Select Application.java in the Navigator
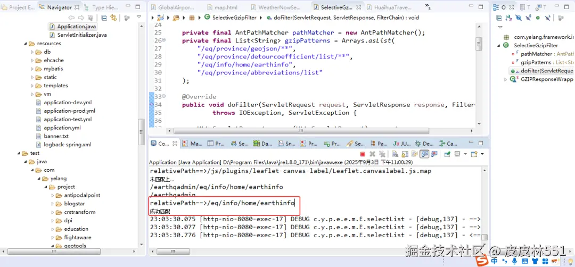The width and height of the screenshot is (575, 267). [x=73, y=27]
